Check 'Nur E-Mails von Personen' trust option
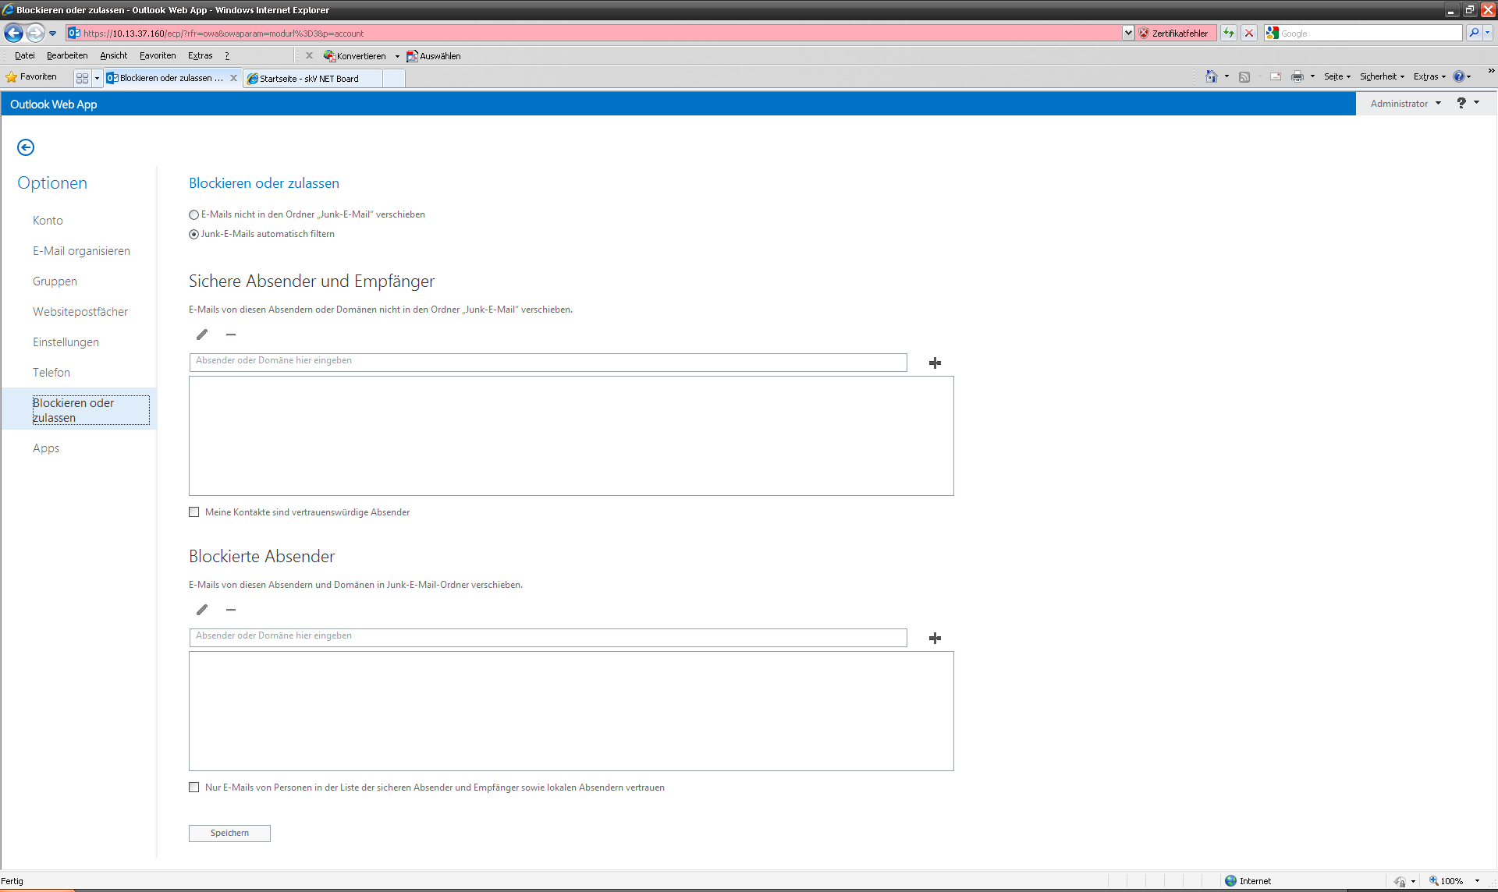This screenshot has width=1498, height=892. click(194, 788)
